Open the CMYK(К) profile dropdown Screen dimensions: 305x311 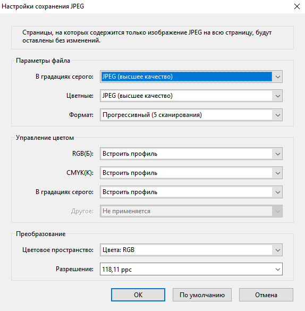click(191, 173)
